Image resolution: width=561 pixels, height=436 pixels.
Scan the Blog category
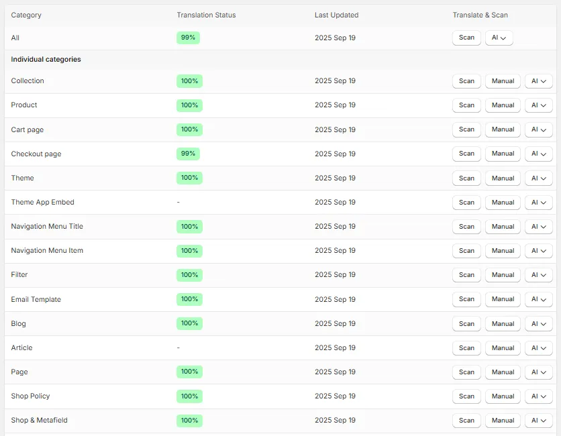466,324
